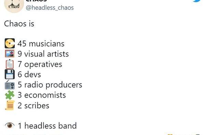
Task: Click the CHAOS profile avatar
Action: [14, 5]
